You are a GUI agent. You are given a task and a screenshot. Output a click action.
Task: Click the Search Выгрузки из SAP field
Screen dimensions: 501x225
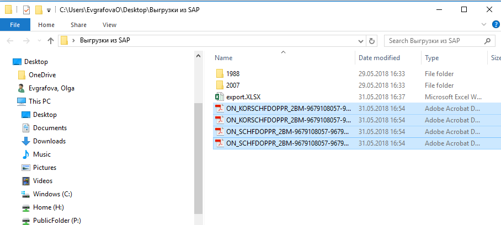433,41
